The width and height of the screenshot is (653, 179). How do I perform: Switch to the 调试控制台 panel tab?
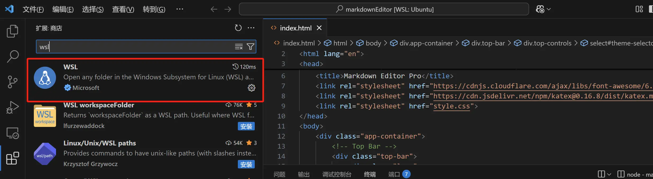point(337,174)
